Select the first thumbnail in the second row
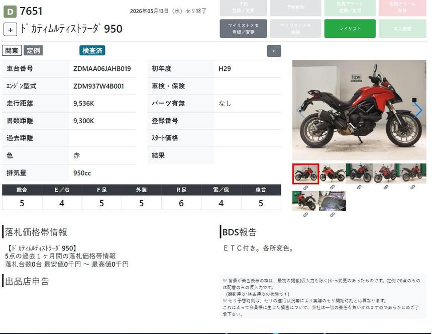This screenshot has height=334, width=432. click(x=305, y=201)
